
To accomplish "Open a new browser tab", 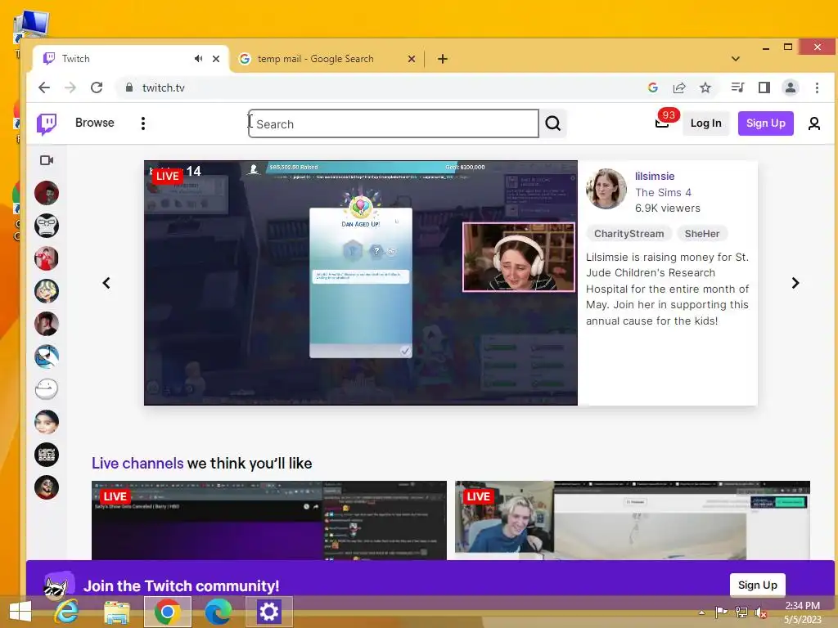I will coord(443,59).
